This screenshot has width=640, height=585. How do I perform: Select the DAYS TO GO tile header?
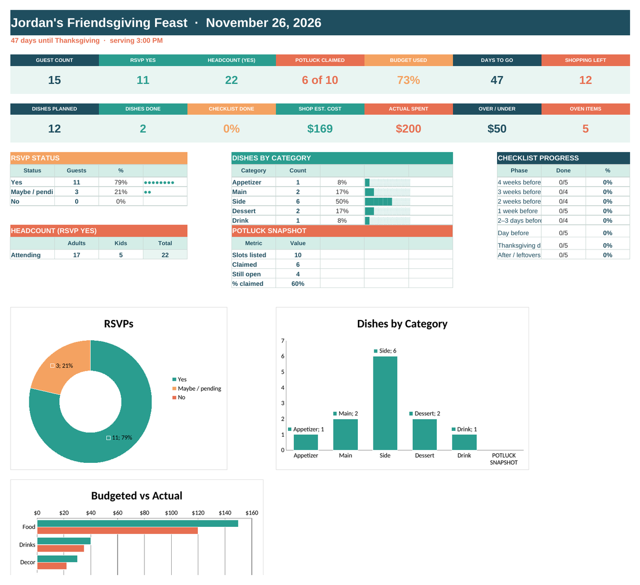pos(497,60)
